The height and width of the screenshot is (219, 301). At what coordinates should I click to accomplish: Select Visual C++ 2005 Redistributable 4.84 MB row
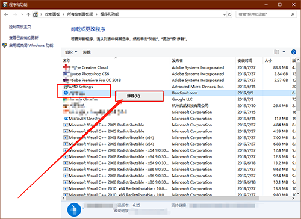tap(178, 125)
